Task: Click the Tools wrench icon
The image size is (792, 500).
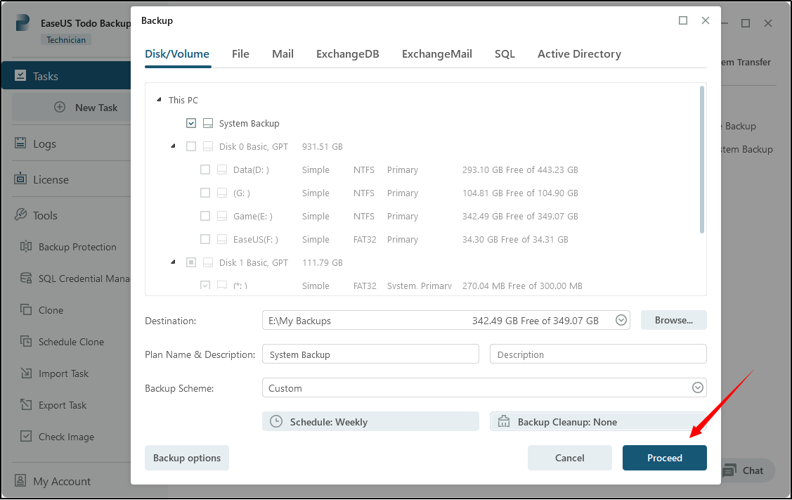Action: coord(20,215)
